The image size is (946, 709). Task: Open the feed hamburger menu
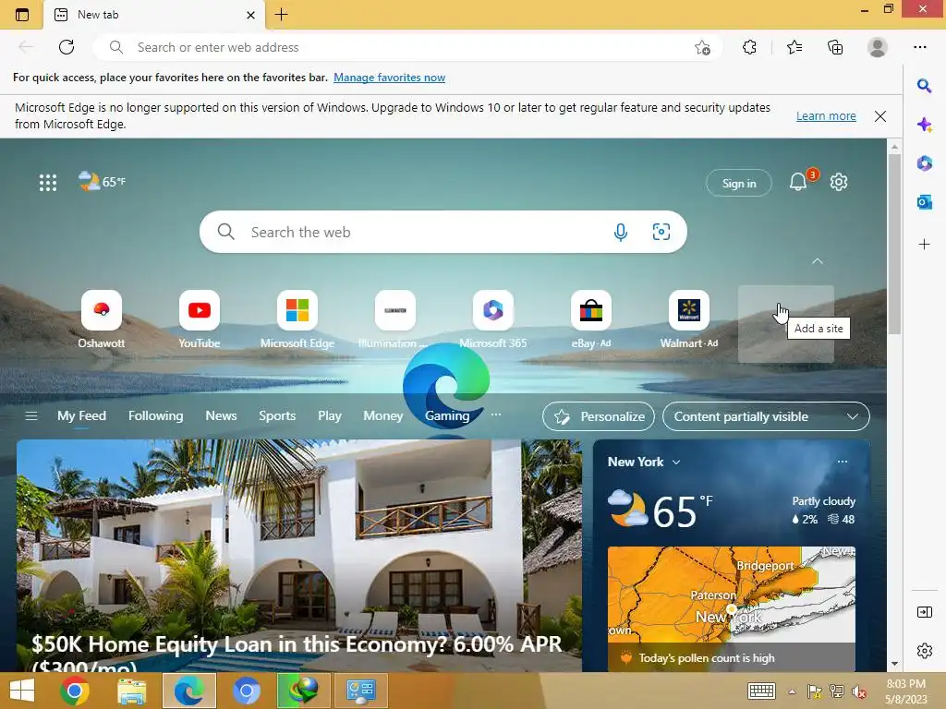point(30,416)
